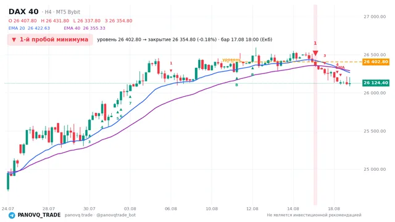Click the 28.07 date axis label
Image resolution: width=395 pixels, height=222 pixels.
tap(49, 208)
